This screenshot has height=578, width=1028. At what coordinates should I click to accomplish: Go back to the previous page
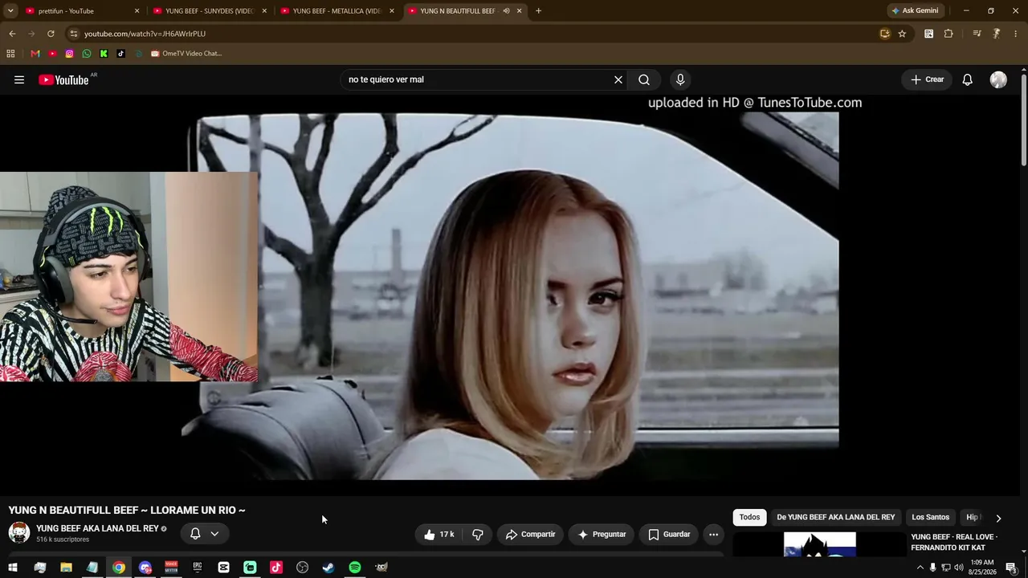[12, 34]
